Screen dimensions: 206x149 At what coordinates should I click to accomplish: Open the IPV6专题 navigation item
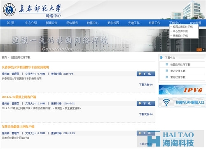click(x=196, y=23)
